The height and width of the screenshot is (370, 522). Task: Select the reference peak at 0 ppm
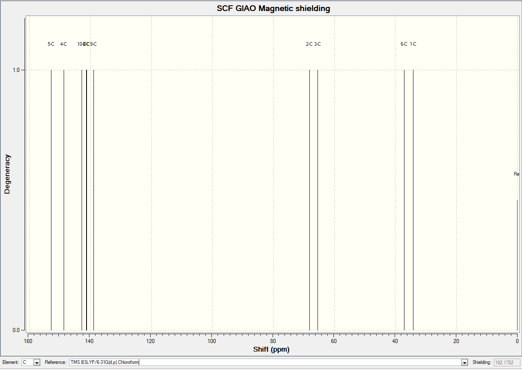coord(517,265)
